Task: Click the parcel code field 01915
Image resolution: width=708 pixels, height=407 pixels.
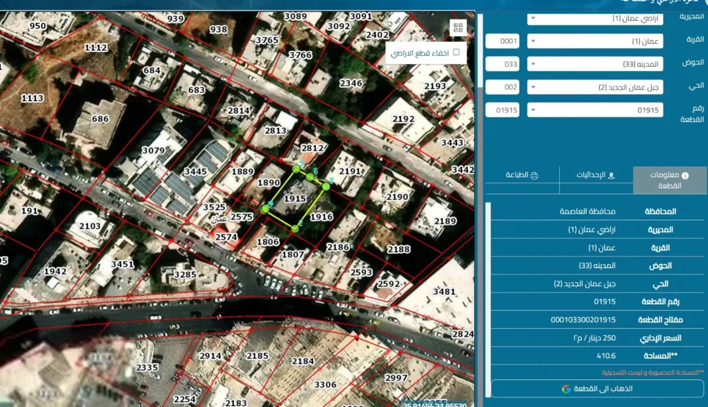Action: (502, 110)
